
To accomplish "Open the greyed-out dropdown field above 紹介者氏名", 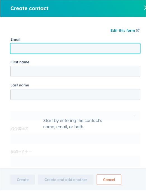I will tap(75, 116).
